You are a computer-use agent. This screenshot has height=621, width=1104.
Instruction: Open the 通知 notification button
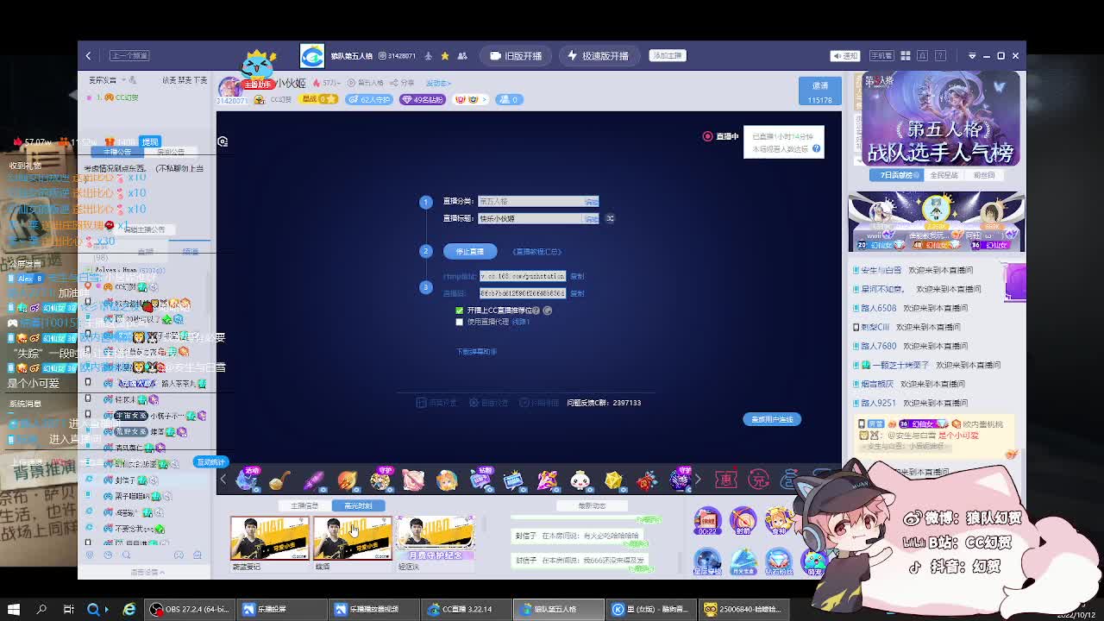845,56
